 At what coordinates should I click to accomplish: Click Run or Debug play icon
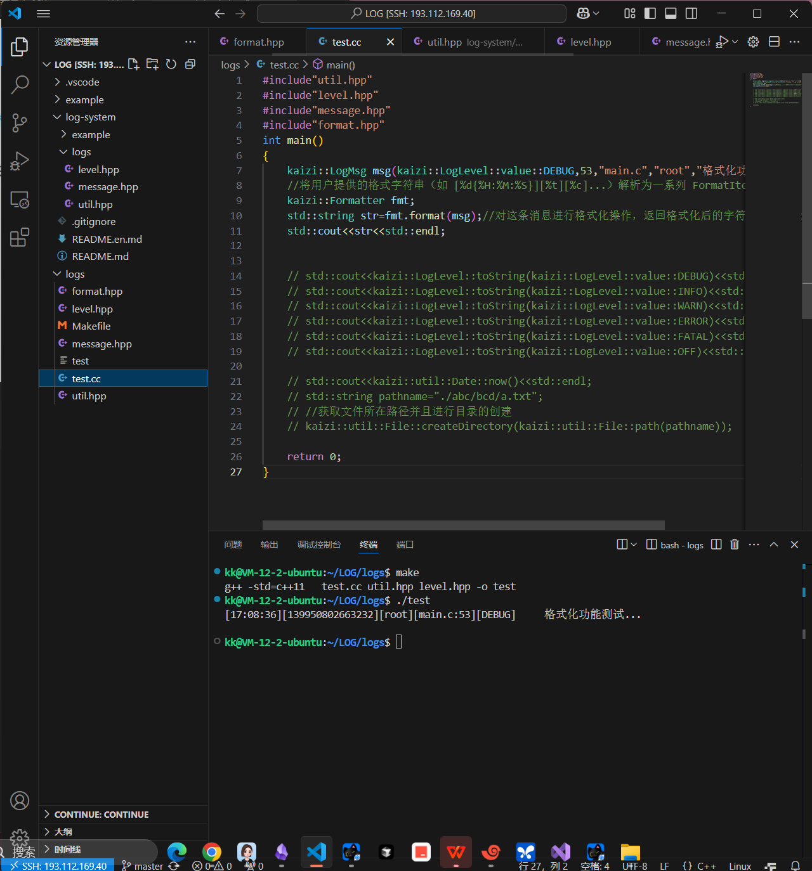pos(722,42)
